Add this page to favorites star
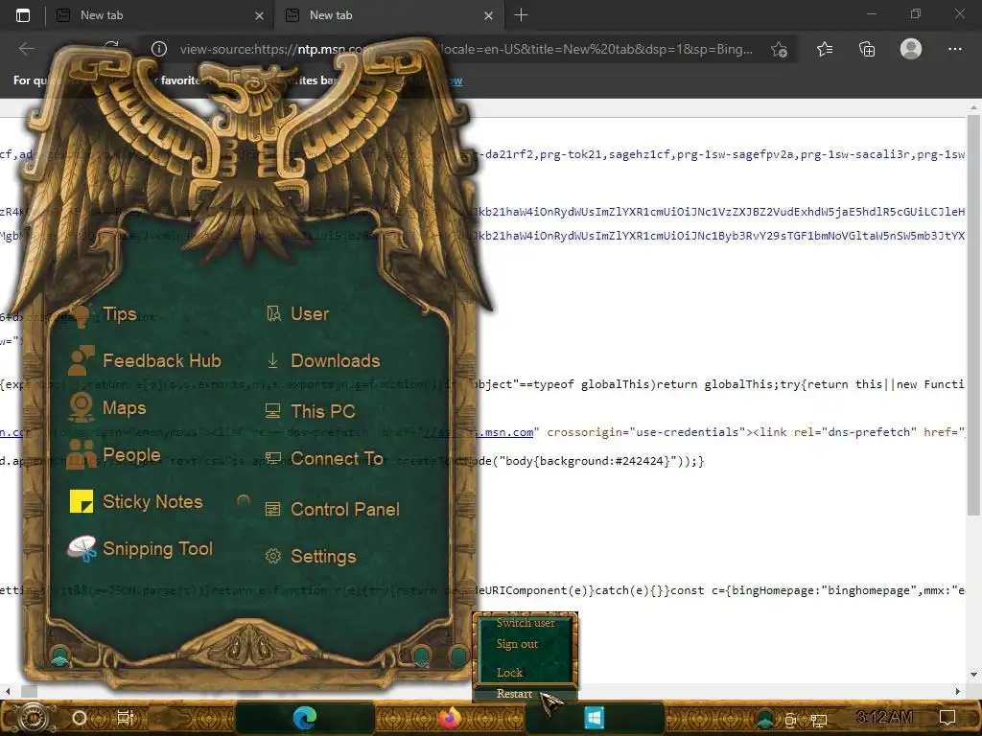Screen dimensions: 982x736 click(779, 49)
